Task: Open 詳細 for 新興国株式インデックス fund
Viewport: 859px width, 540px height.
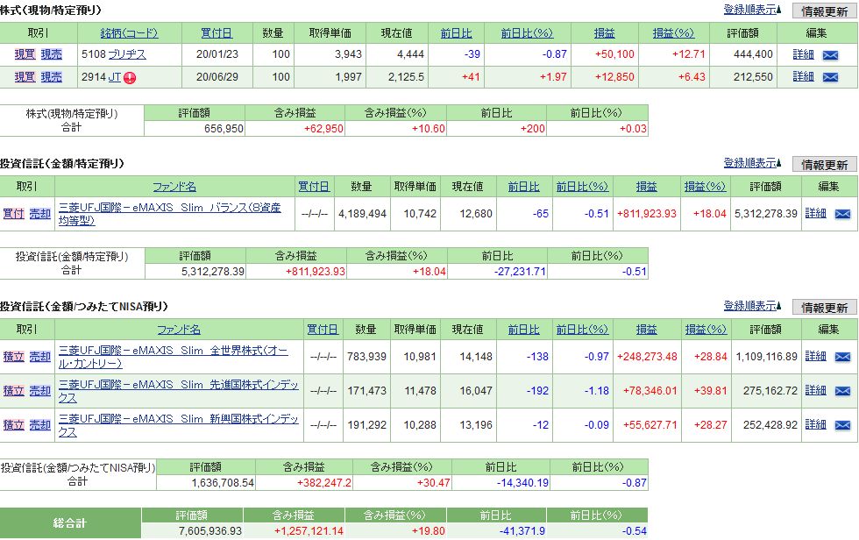Action: [815, 424]
